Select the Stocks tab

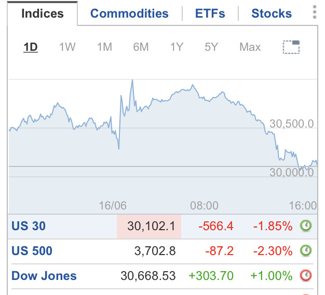[272, 14]
